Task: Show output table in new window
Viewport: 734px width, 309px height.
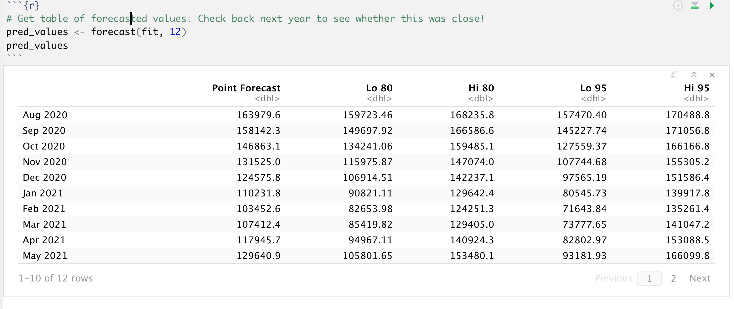Action: [674, 75]
